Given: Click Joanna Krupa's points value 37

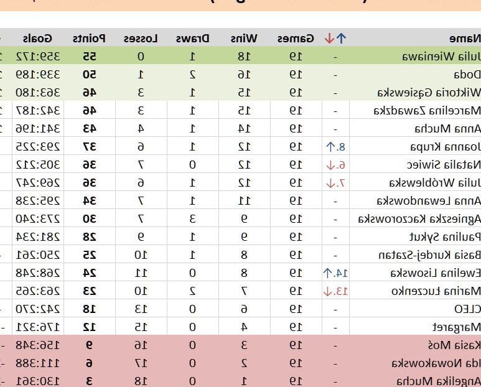Looking at the screenshot, I should [89, 147].
